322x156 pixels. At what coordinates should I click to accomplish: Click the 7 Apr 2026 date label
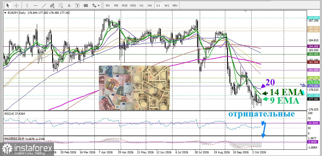tap(106, 152)
